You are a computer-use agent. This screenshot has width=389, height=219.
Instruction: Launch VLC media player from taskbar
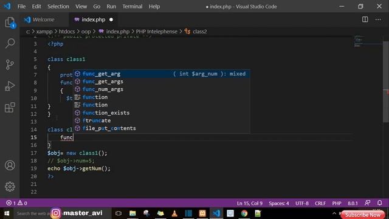[174, 214]
